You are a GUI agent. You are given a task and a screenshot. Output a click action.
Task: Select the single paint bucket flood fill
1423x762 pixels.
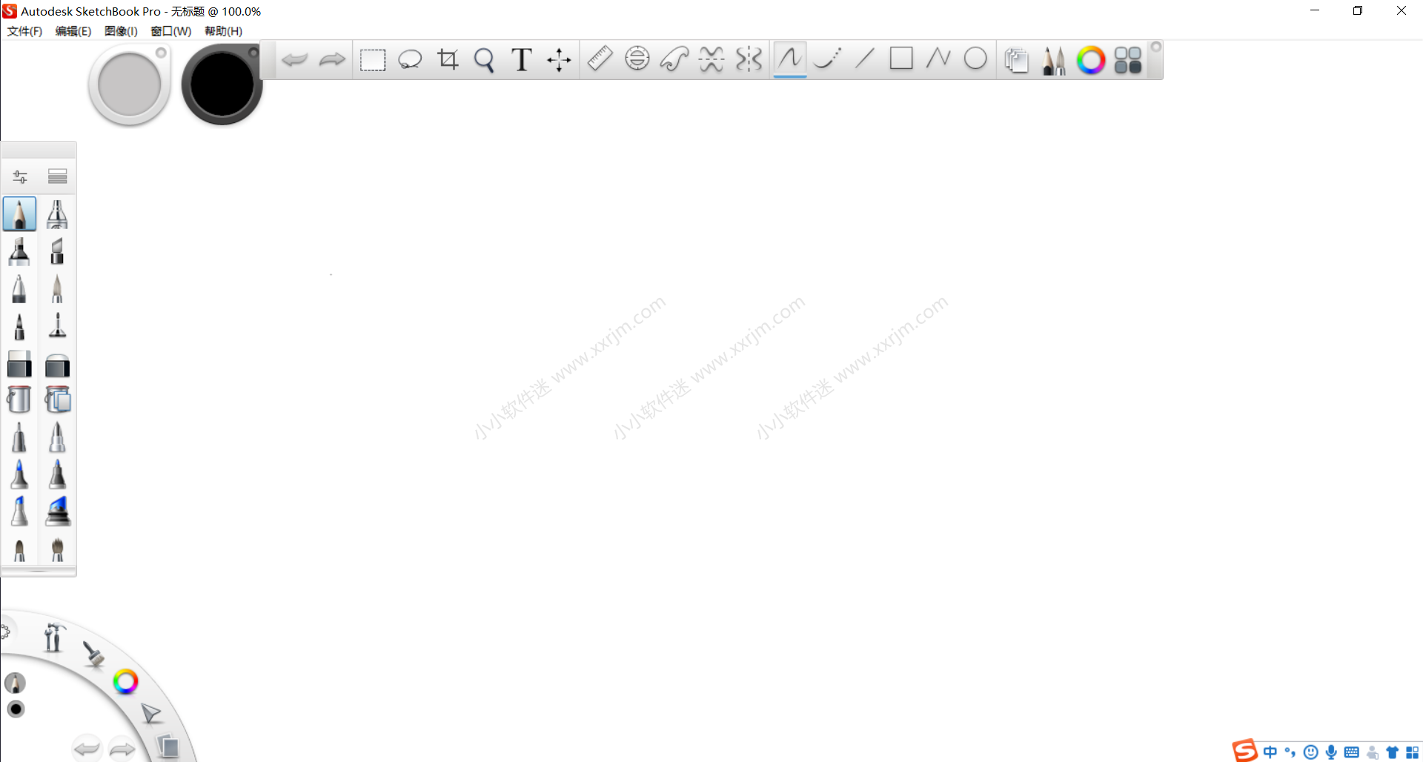click(x=19, y=400)
